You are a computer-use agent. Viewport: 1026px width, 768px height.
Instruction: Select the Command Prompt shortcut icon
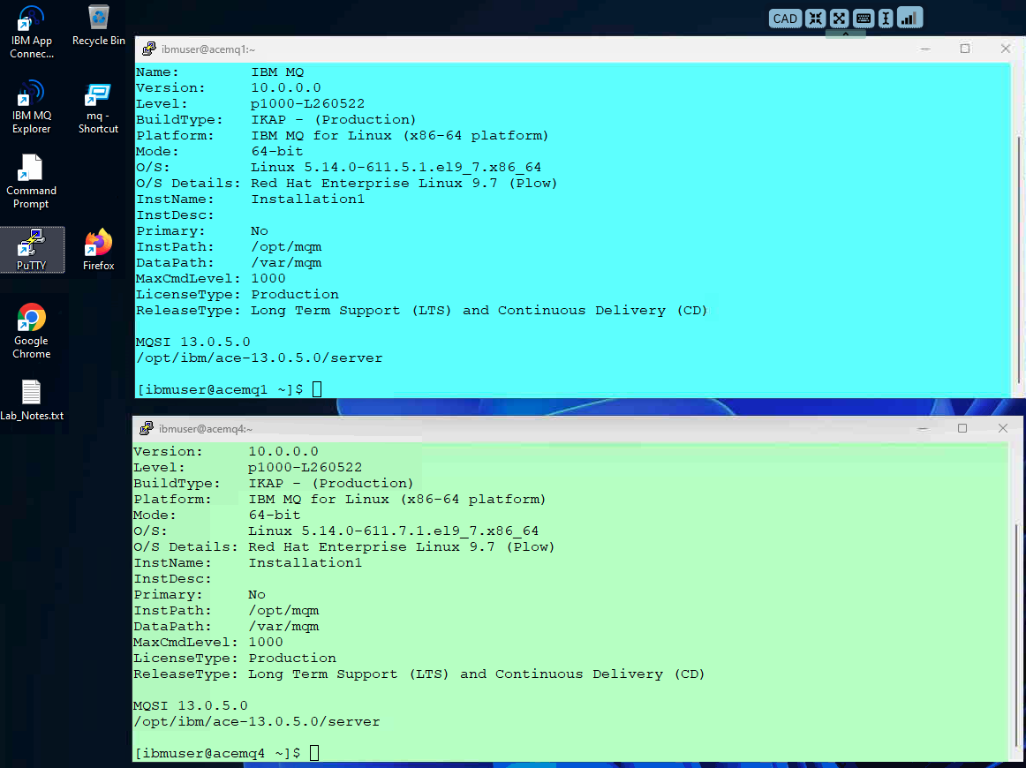coord(32,181)
